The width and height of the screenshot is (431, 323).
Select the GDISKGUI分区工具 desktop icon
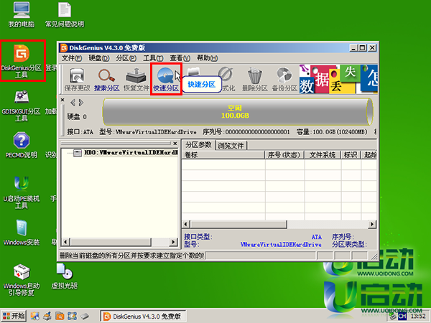22,106
